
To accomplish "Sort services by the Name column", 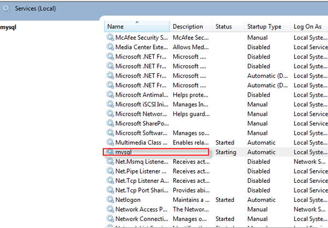I will tap(137, 27).
